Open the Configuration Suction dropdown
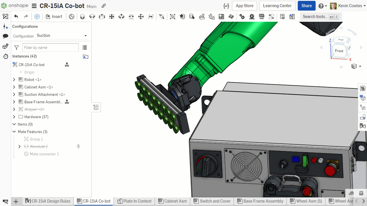This screenshot has height=206, width=367. point(62,36)
